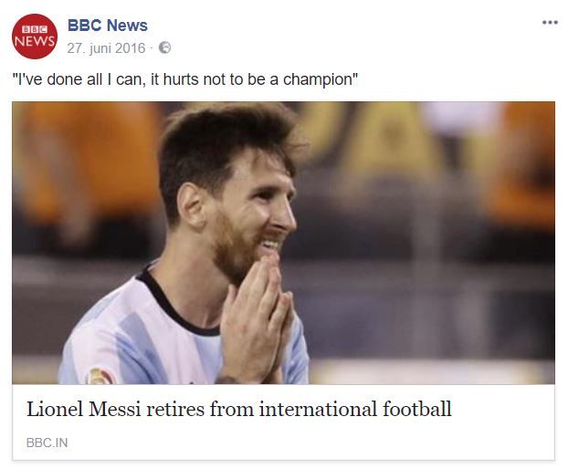
Task: Click the BBC.IN source domain label
Action: (47, 443)
